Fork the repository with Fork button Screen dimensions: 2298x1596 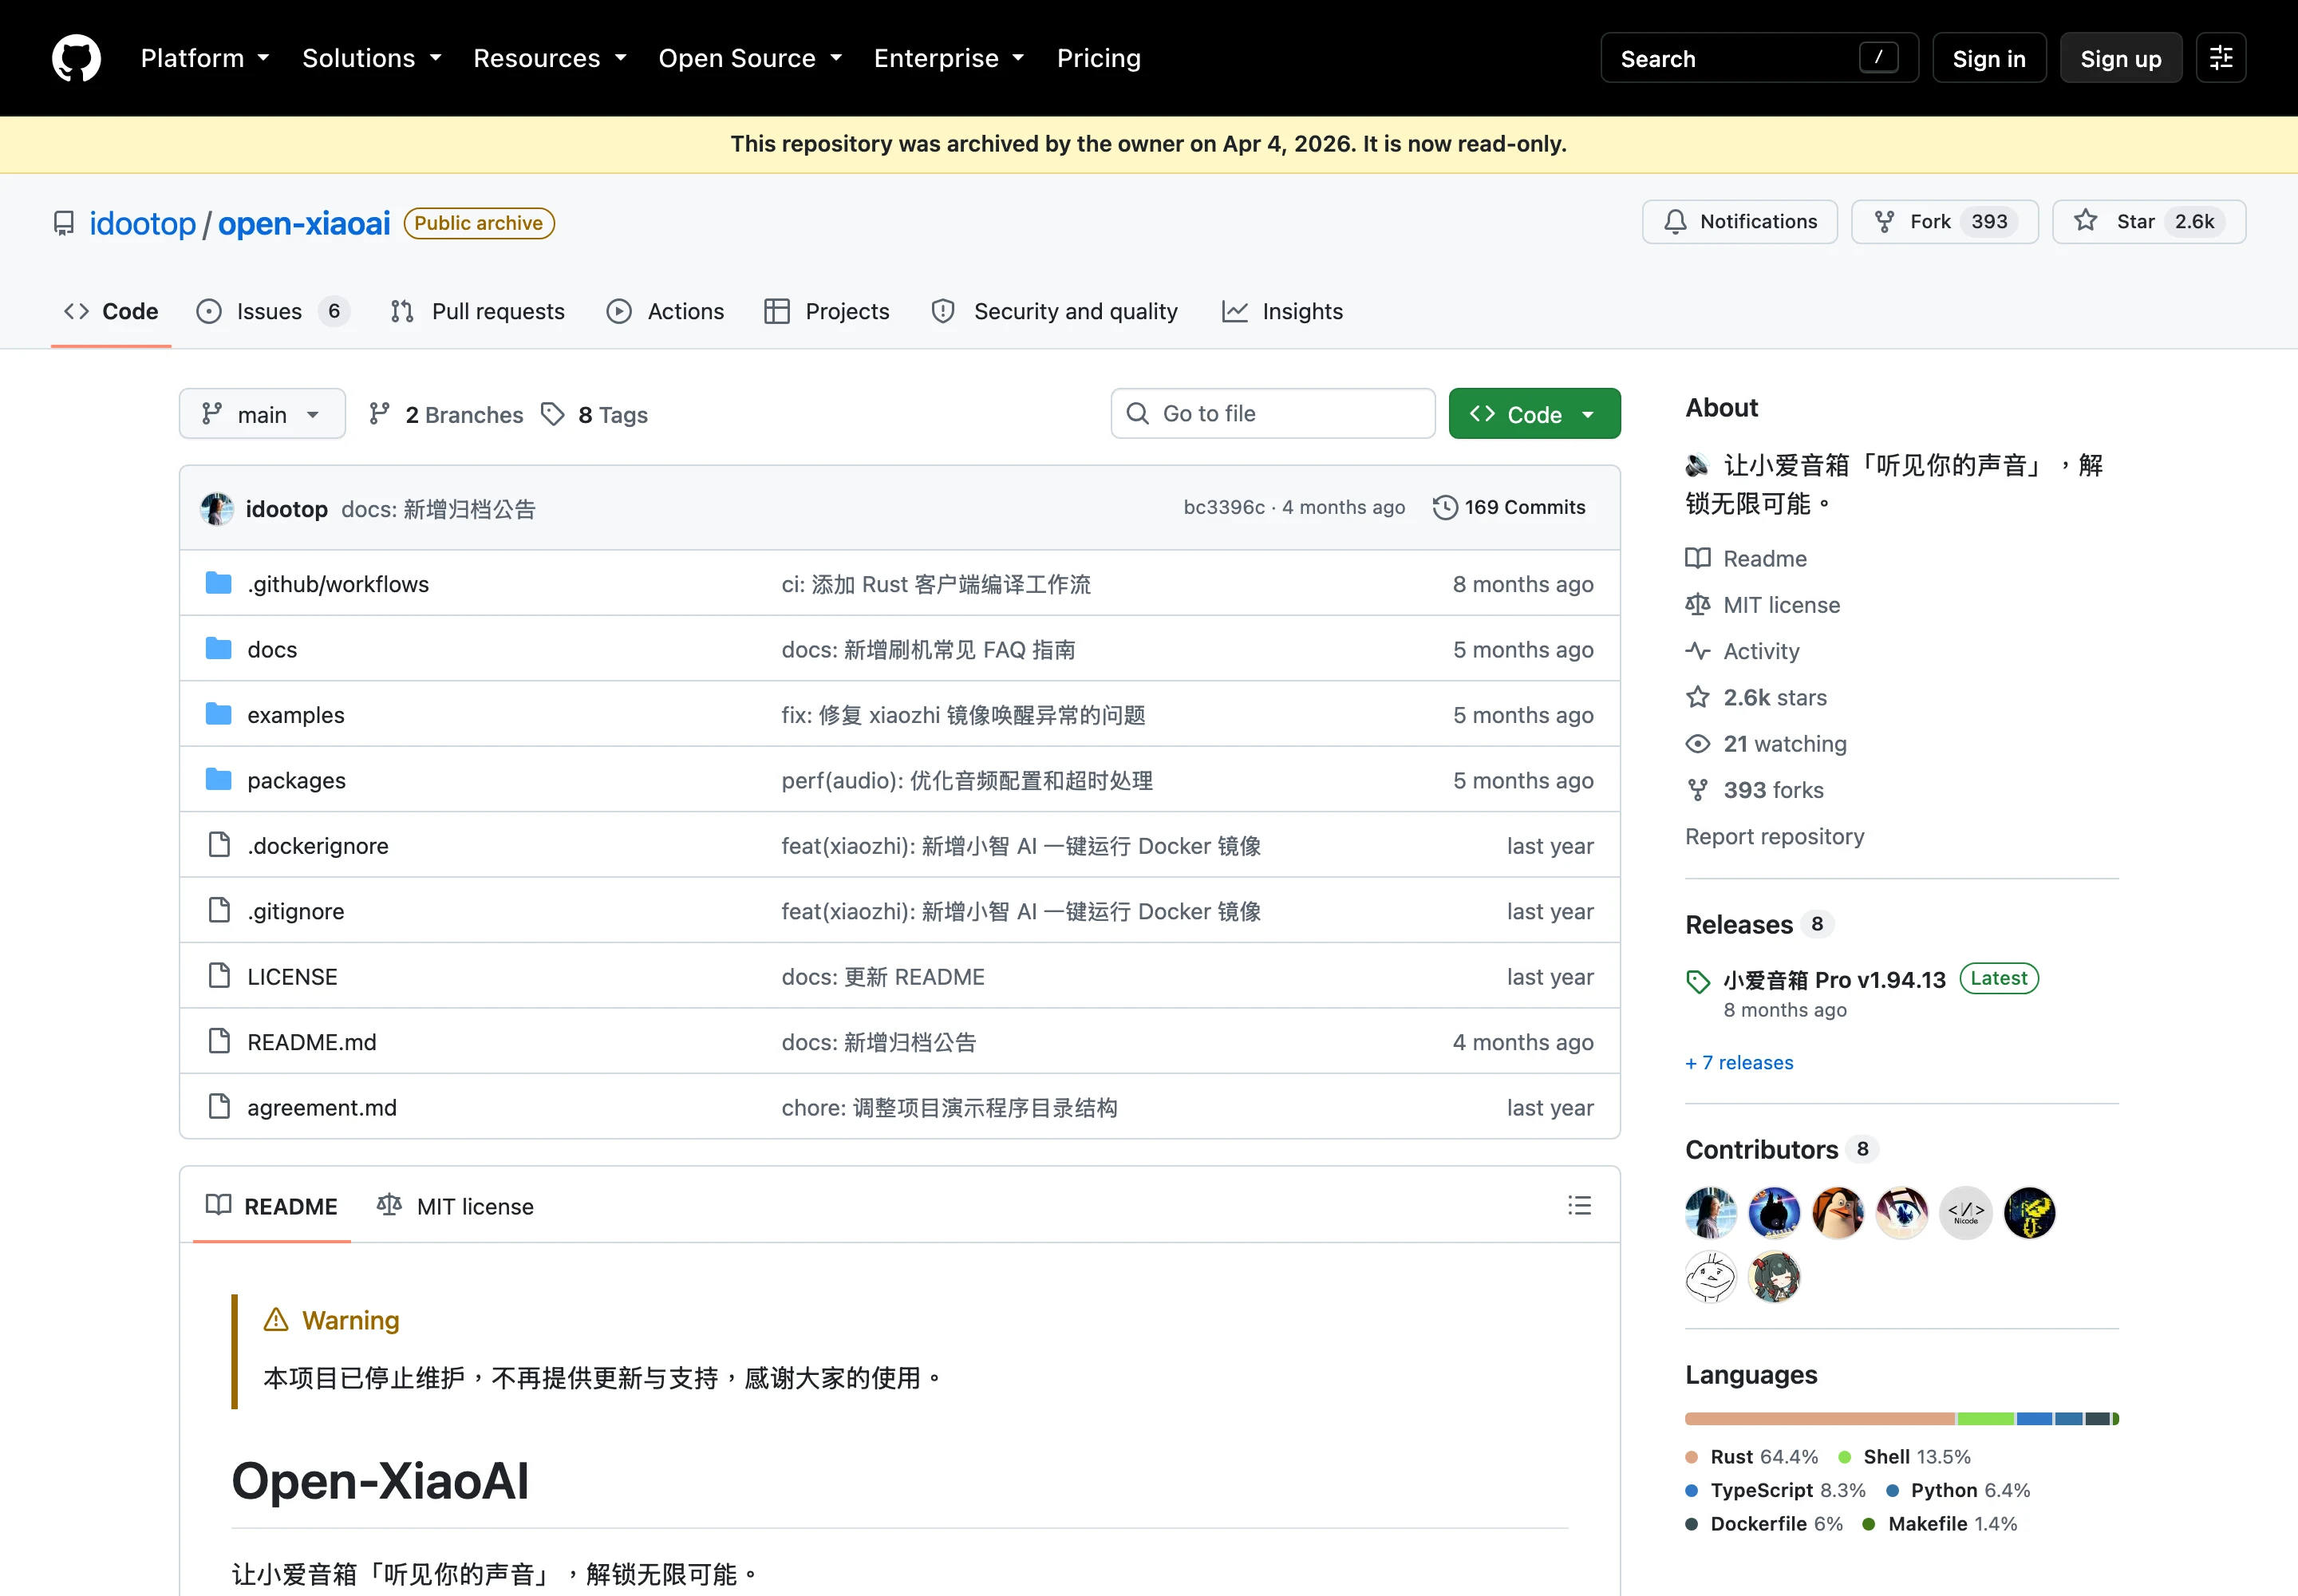tap(1944, 222)
